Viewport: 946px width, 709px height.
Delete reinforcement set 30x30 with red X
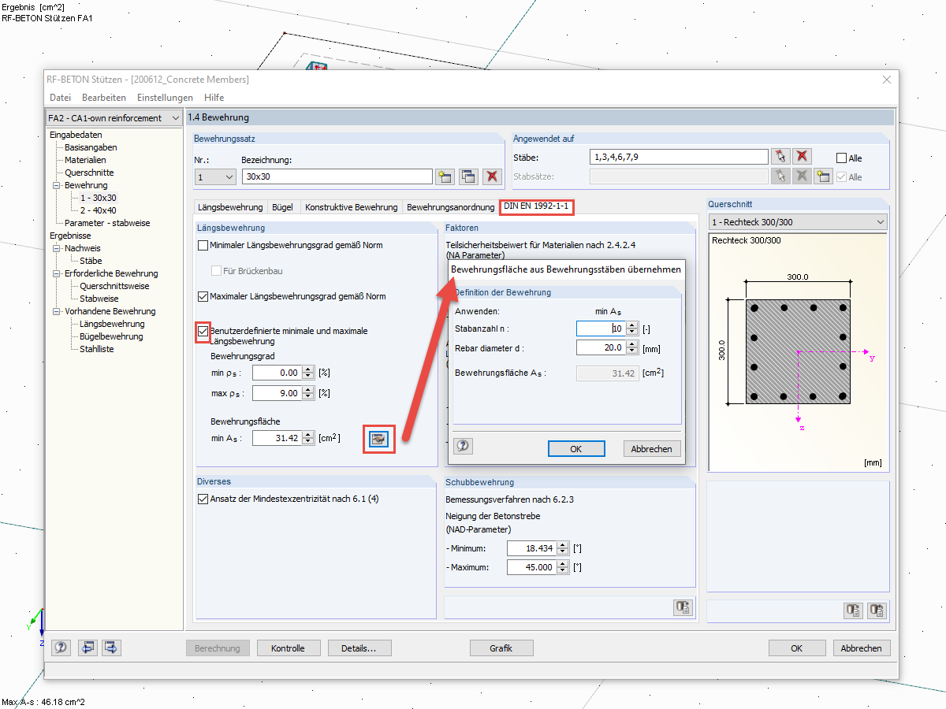(x=490, y=176)
